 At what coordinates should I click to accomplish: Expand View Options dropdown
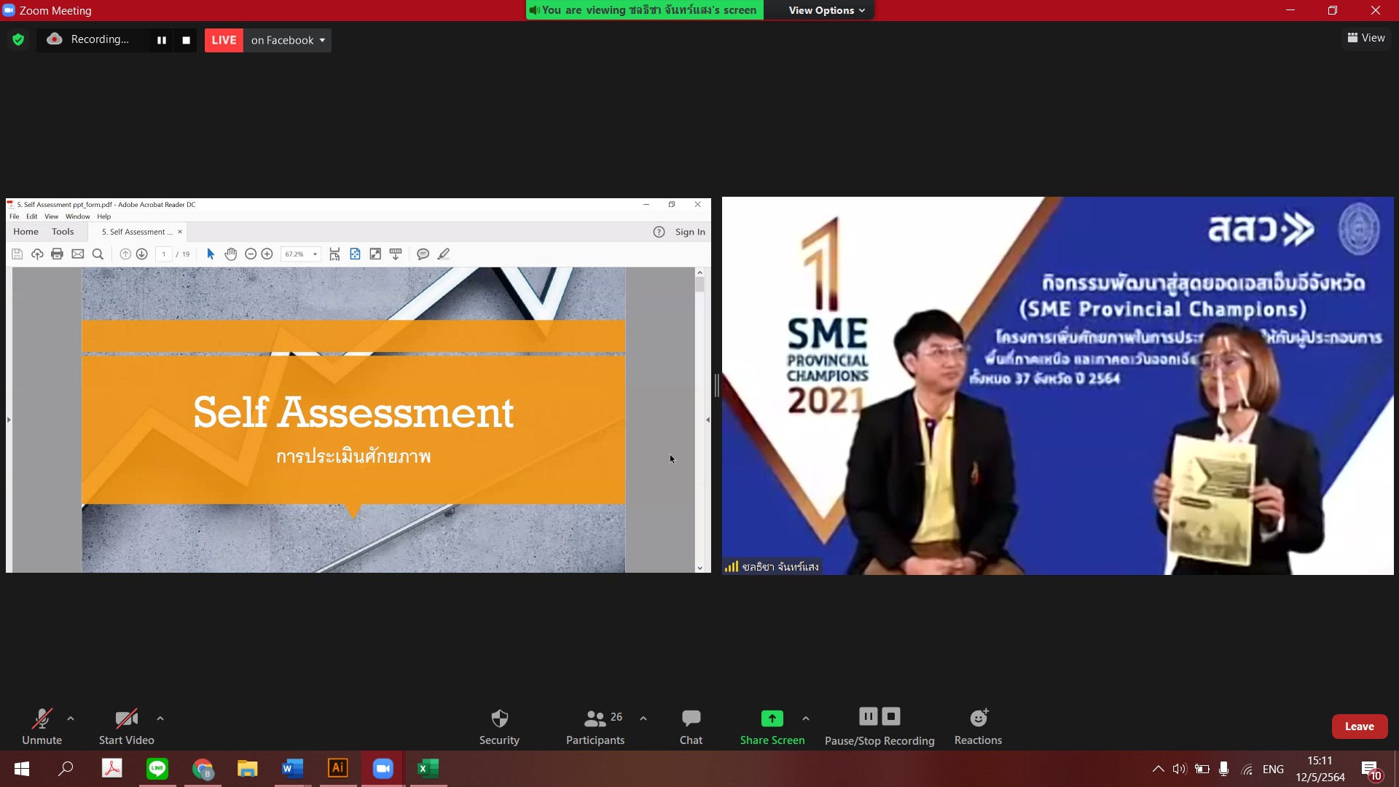tap(826, 10)
